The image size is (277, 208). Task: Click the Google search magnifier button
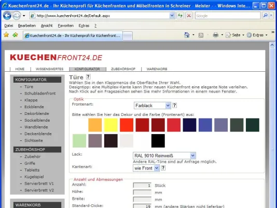[x=265, y=16]
